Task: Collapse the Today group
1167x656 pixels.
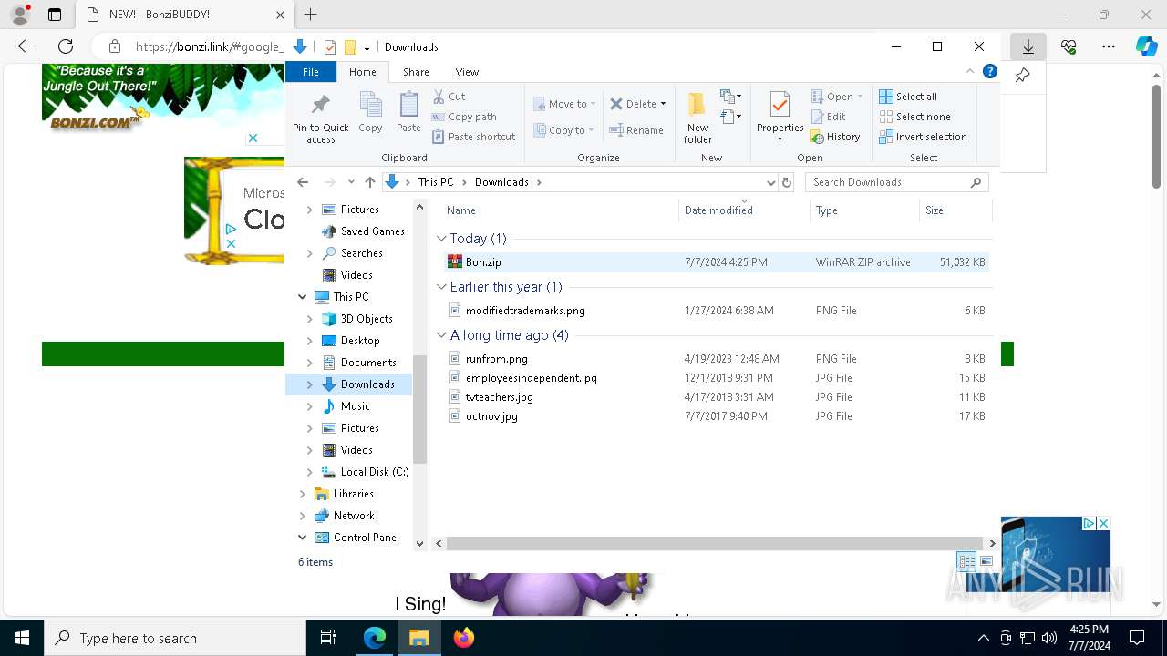Action: coord(441,239)
